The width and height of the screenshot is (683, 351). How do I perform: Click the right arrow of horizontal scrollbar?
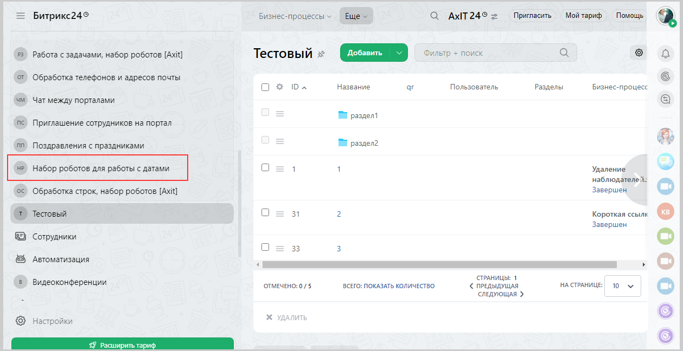coord(644,264)
